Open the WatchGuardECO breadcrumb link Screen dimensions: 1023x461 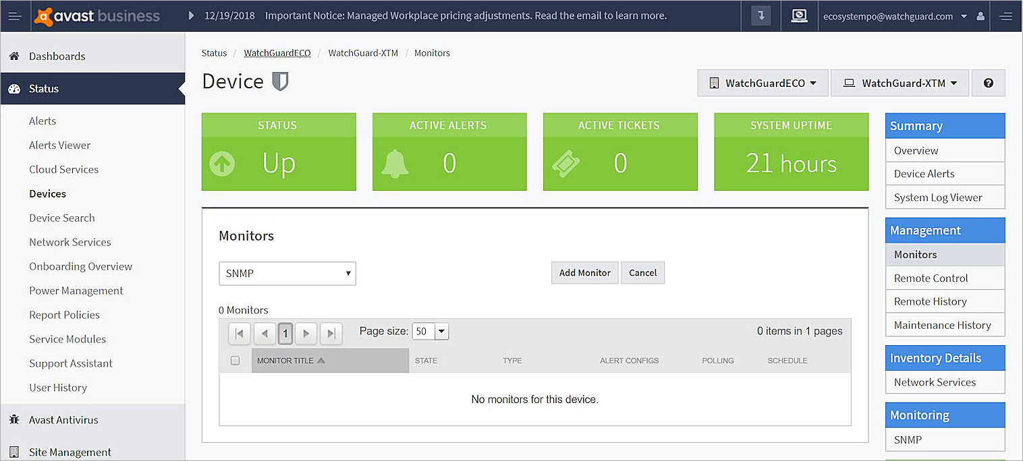pyautogui.click(x=277, y=53)
